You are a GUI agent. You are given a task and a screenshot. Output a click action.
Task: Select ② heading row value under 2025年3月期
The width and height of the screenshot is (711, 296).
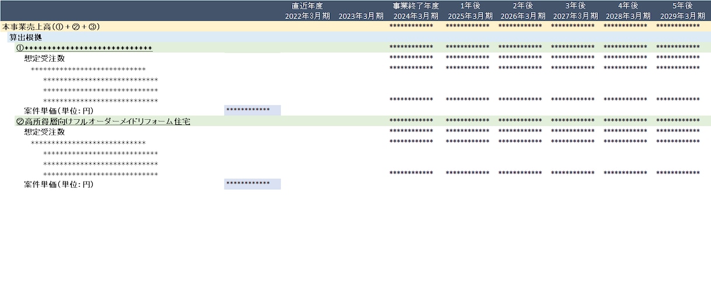pos(467,120)
